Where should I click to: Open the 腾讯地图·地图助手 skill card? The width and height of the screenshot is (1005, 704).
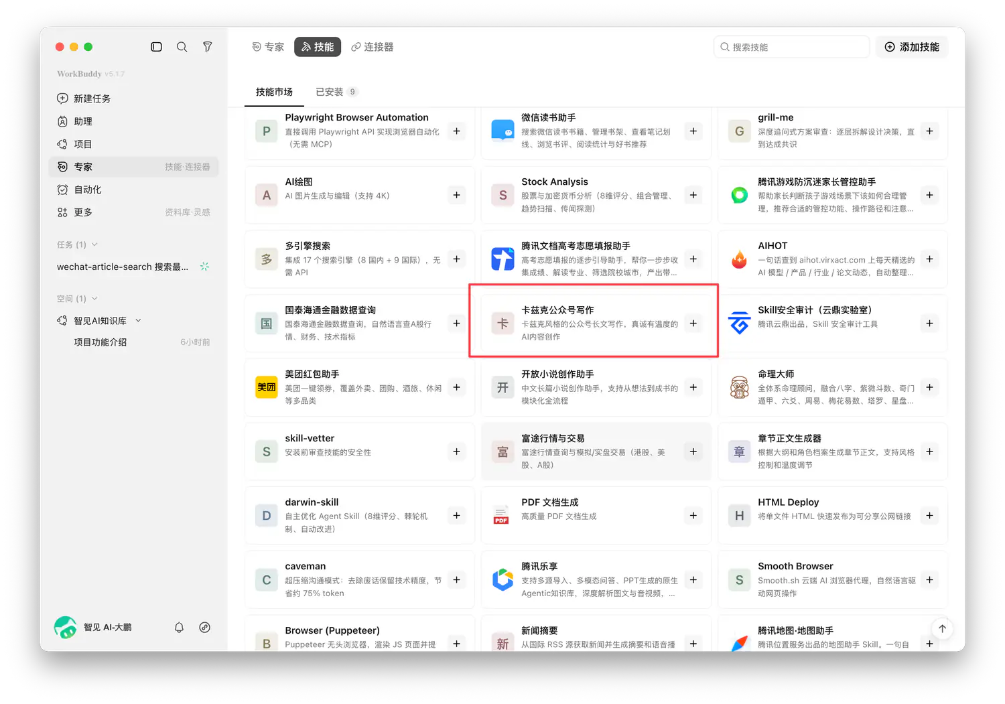(x=833, y=633)
